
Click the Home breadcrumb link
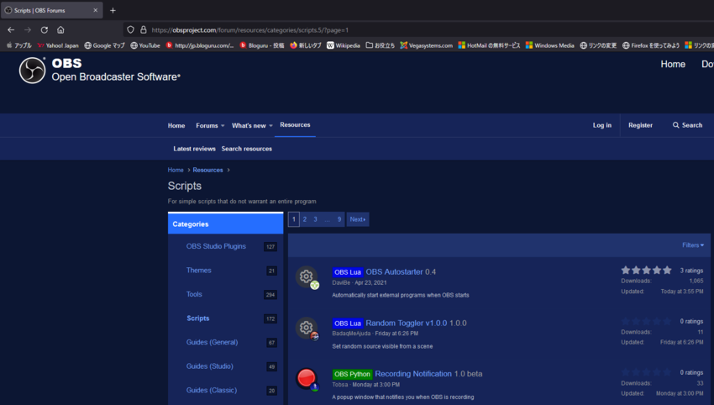176,170
